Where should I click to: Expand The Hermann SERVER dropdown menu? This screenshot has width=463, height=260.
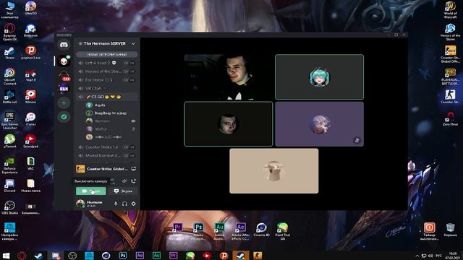tap(133, 43)
